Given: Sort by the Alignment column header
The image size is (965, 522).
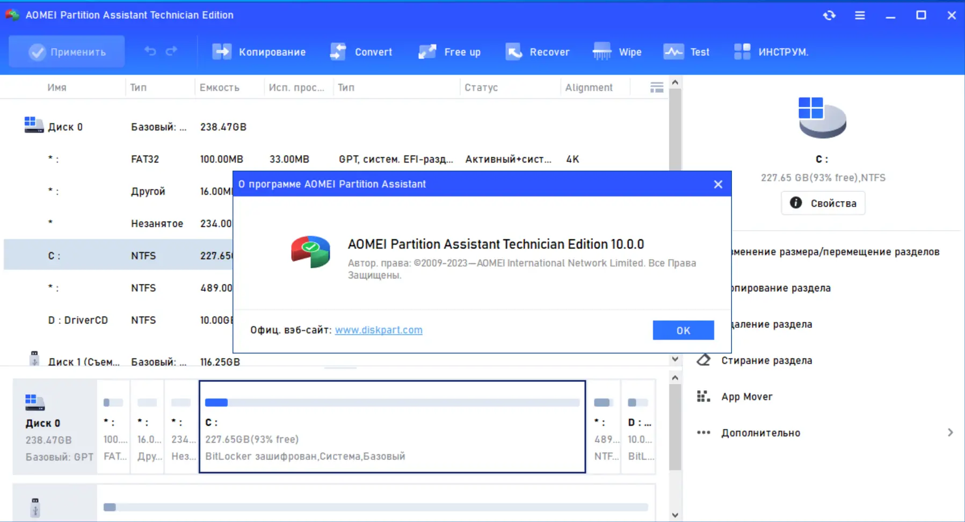Looking at the screenshot, I should pyautogui.click(x=589, y=87).
